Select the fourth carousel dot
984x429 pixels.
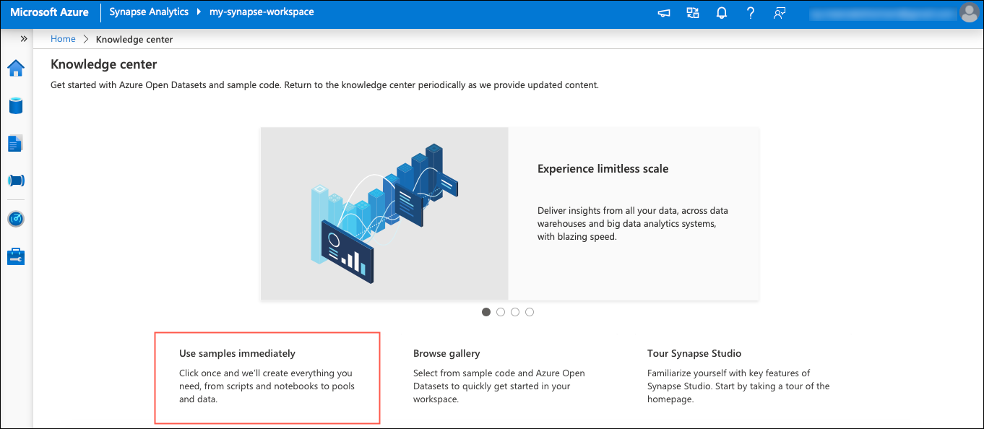pyautogui.click(x=530, y=312)
